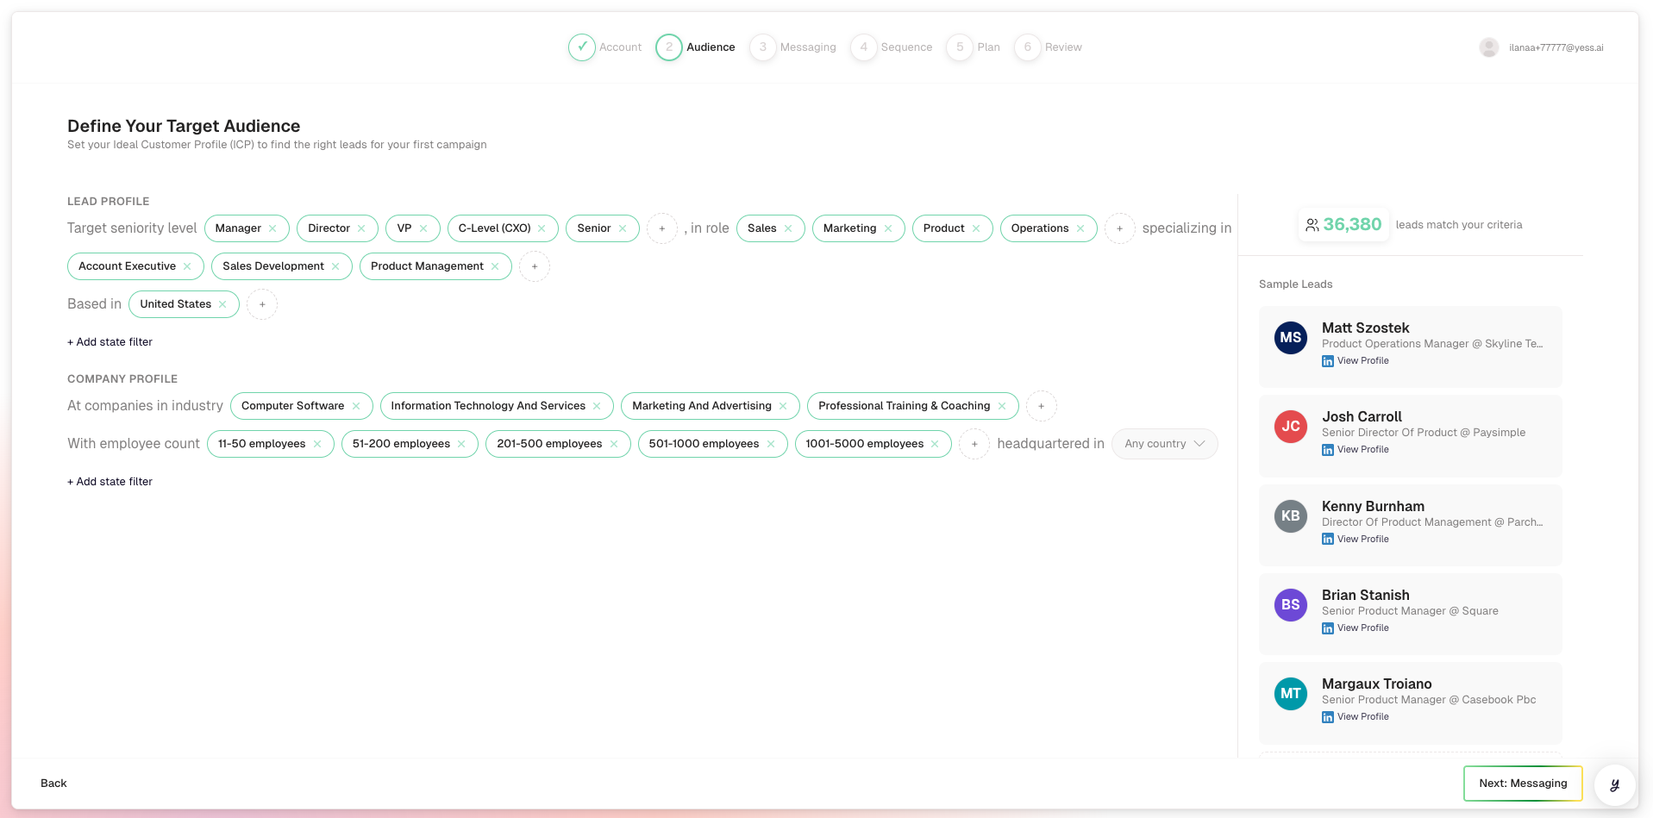Switch to the Account step
The width and height of the screenshot is (1653, 818).
pyautogui.click(x=605, y=47)
